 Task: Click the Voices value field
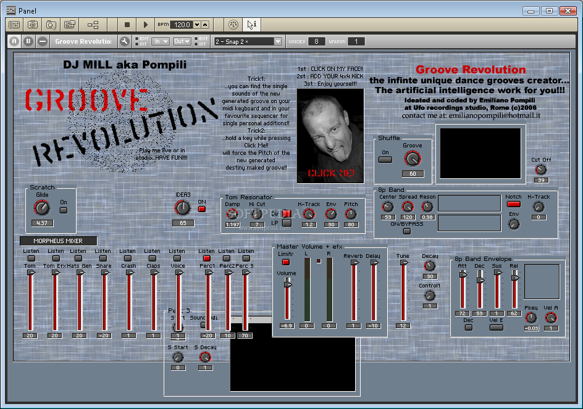click(316, 41)
